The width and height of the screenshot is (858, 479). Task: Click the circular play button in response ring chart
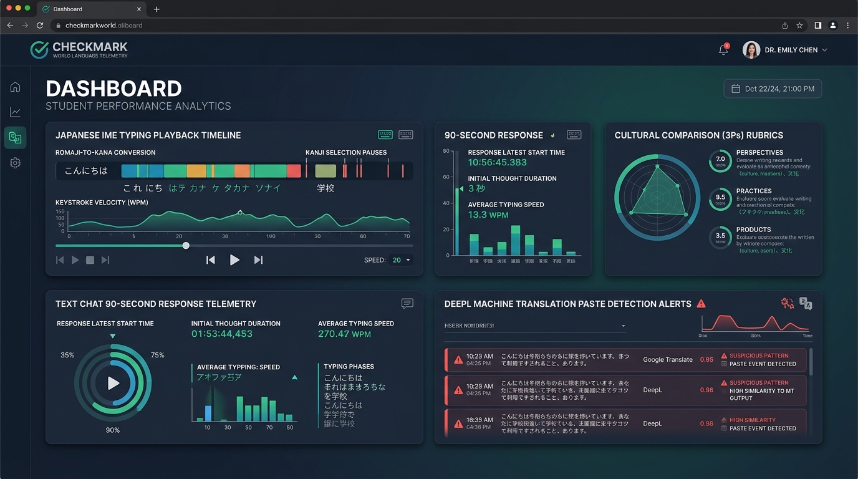pos(113,383)
